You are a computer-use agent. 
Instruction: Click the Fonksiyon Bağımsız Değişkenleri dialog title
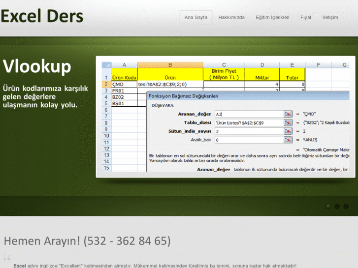pyautogui.click(x=183, y=96)
